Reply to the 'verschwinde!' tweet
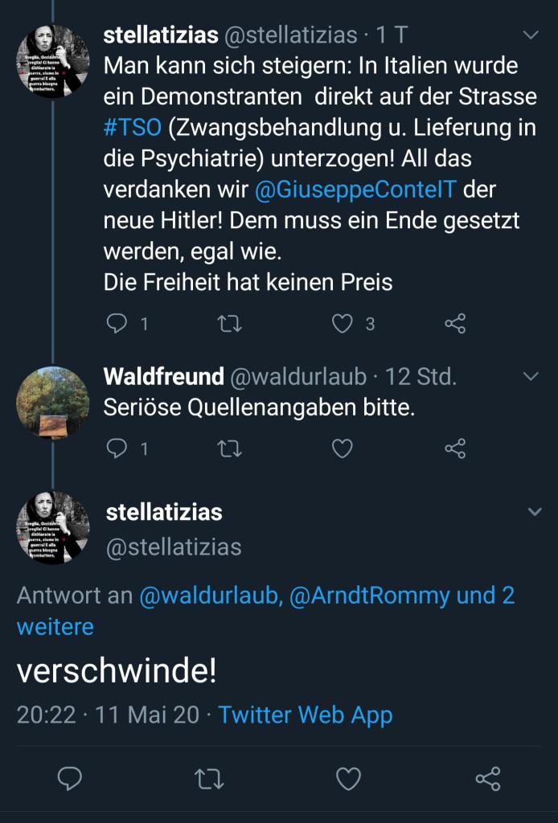This screenshot has height=823, width=558. (x=70, y=778)
